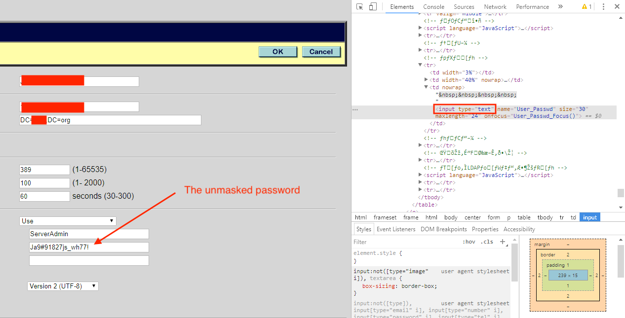Click the DC= base DN field
Image resolution: width=625 pixels, height=318 pixels.
110,120
